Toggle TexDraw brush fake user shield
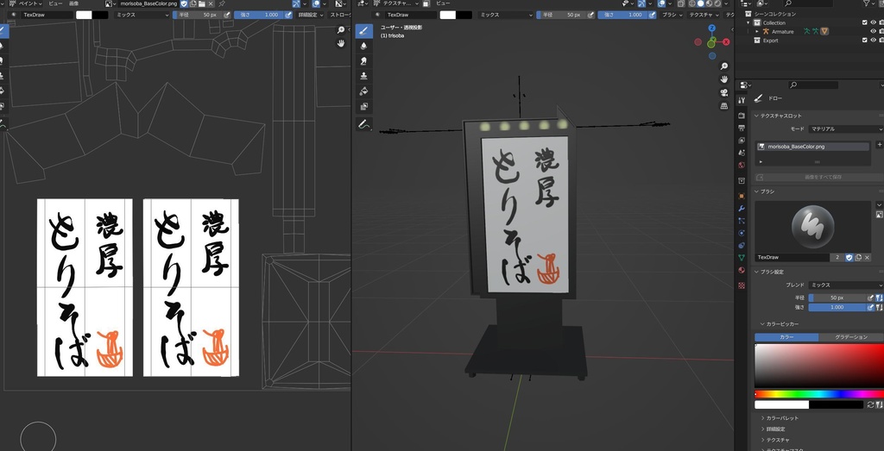This screenshot has height=451, width=884. (x=849, y=257)
